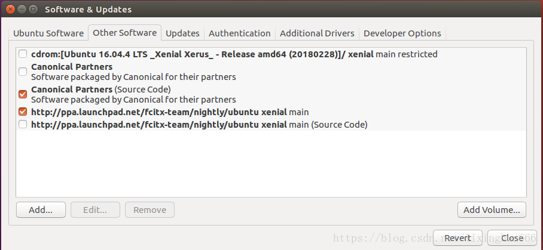The height and width of the screenshot is (250, 543).
Task: Enable the cdrom Ubuntu 16.04.4 source checkbox
Action: point(23,54)
